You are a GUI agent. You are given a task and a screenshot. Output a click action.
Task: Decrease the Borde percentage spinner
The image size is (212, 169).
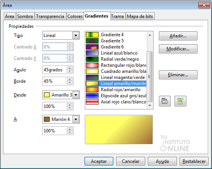(x=70, y=83)
